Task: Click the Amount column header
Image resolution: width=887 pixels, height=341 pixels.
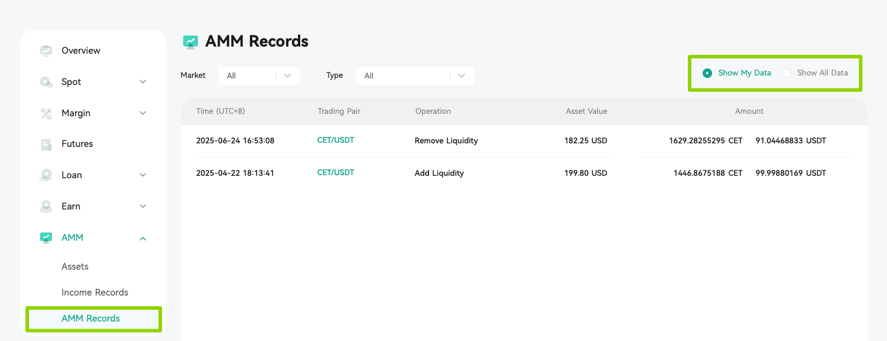Action: click(x=749, y=112)
